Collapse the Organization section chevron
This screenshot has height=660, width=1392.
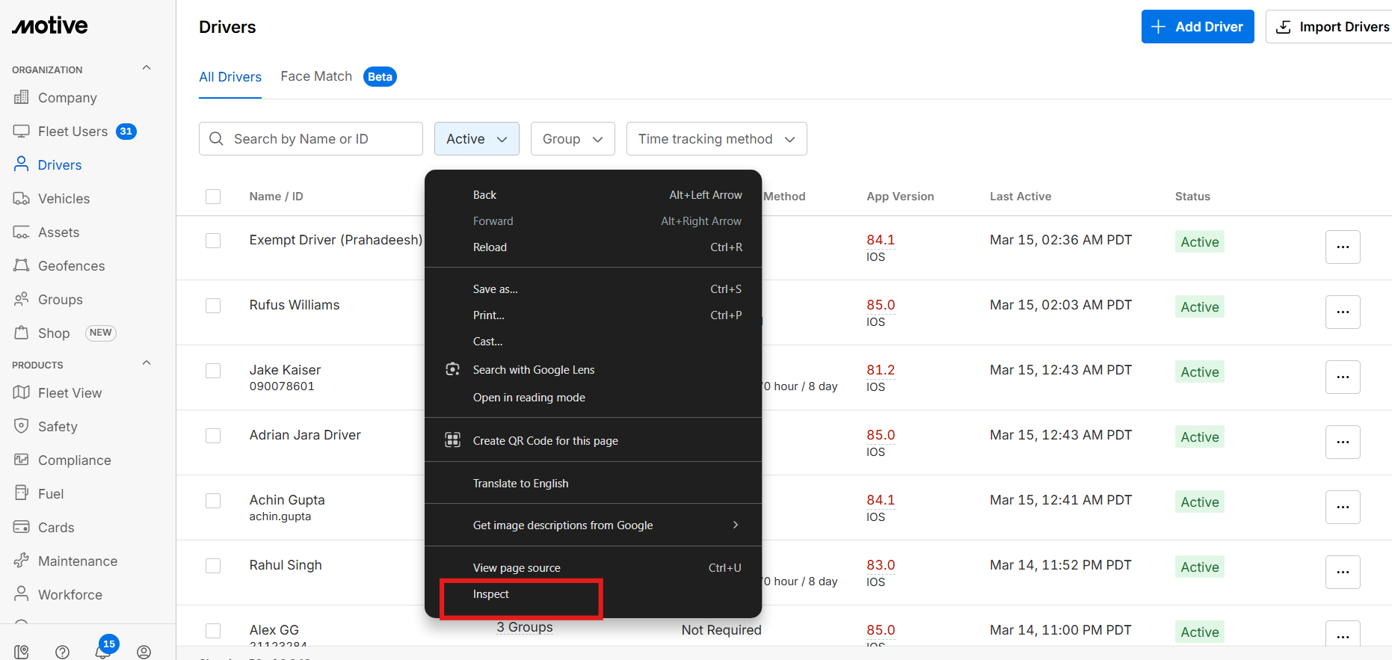point(147,68)
